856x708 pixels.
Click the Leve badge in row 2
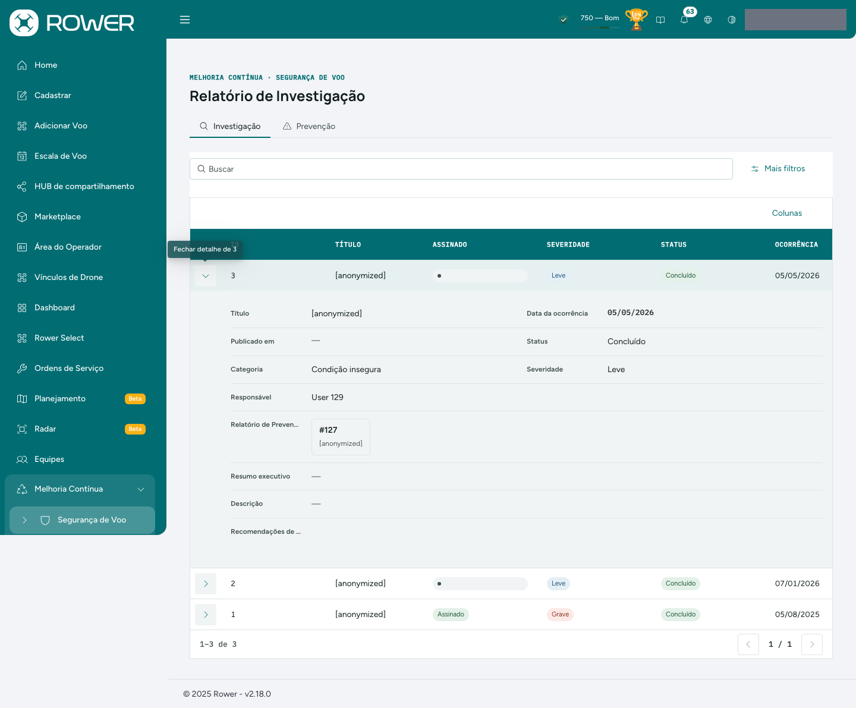click(558, 584)
